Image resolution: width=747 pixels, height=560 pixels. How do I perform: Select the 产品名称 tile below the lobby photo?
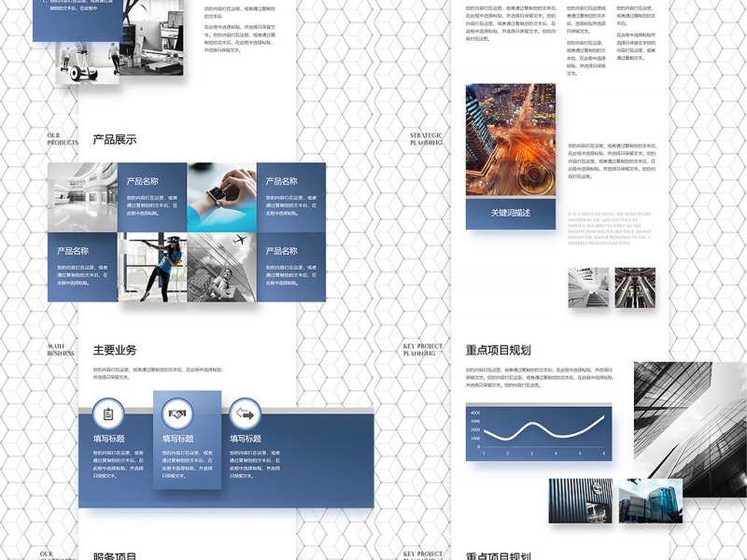(x=82, y=267)
